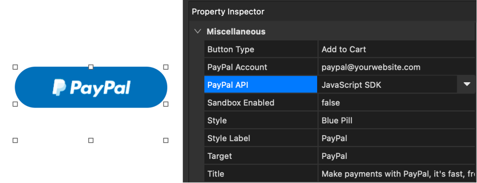Select the JavaScript SDK value field
Image resolution: width=477 pixels, height=183 pixels.
[x=387, y=85]
